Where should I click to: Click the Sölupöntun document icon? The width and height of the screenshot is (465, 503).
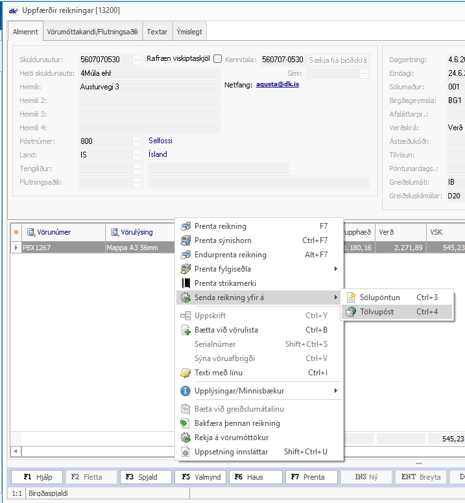click(x=351, y=298)
